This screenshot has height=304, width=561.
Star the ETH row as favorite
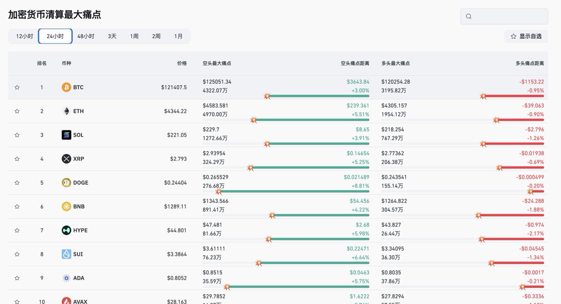[x=17, y=111]
